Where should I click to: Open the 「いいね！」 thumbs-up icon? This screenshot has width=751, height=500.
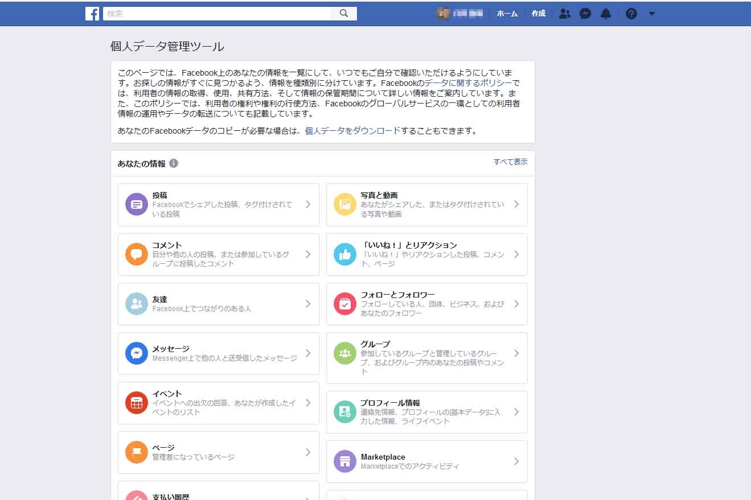pyautogui.click(x=345, y=254)
